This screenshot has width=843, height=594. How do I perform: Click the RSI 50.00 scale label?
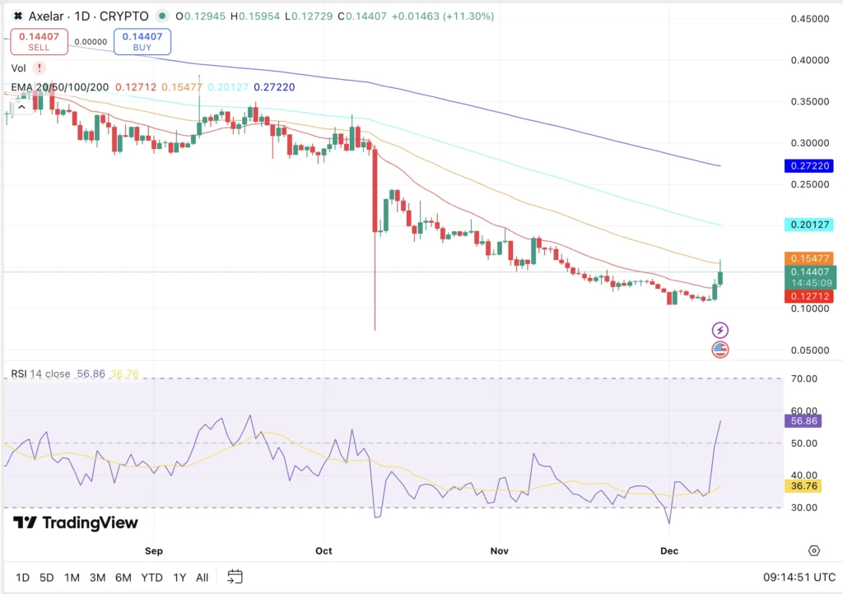(803, 443)
